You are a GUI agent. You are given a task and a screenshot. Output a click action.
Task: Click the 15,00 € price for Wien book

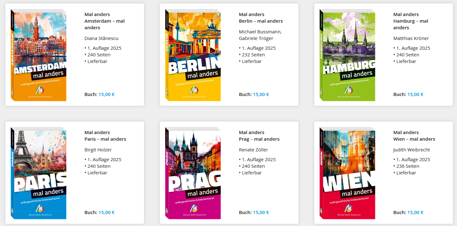(415, 212)
